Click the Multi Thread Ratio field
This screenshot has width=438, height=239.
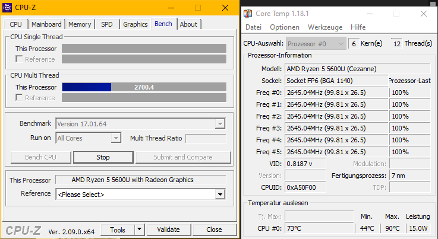[206, 138]
